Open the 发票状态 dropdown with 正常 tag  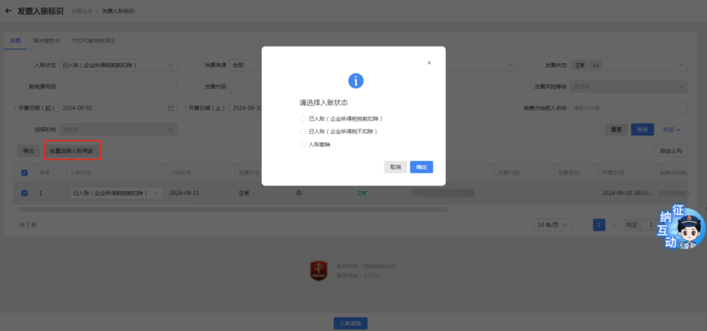[x=628, y=65]
